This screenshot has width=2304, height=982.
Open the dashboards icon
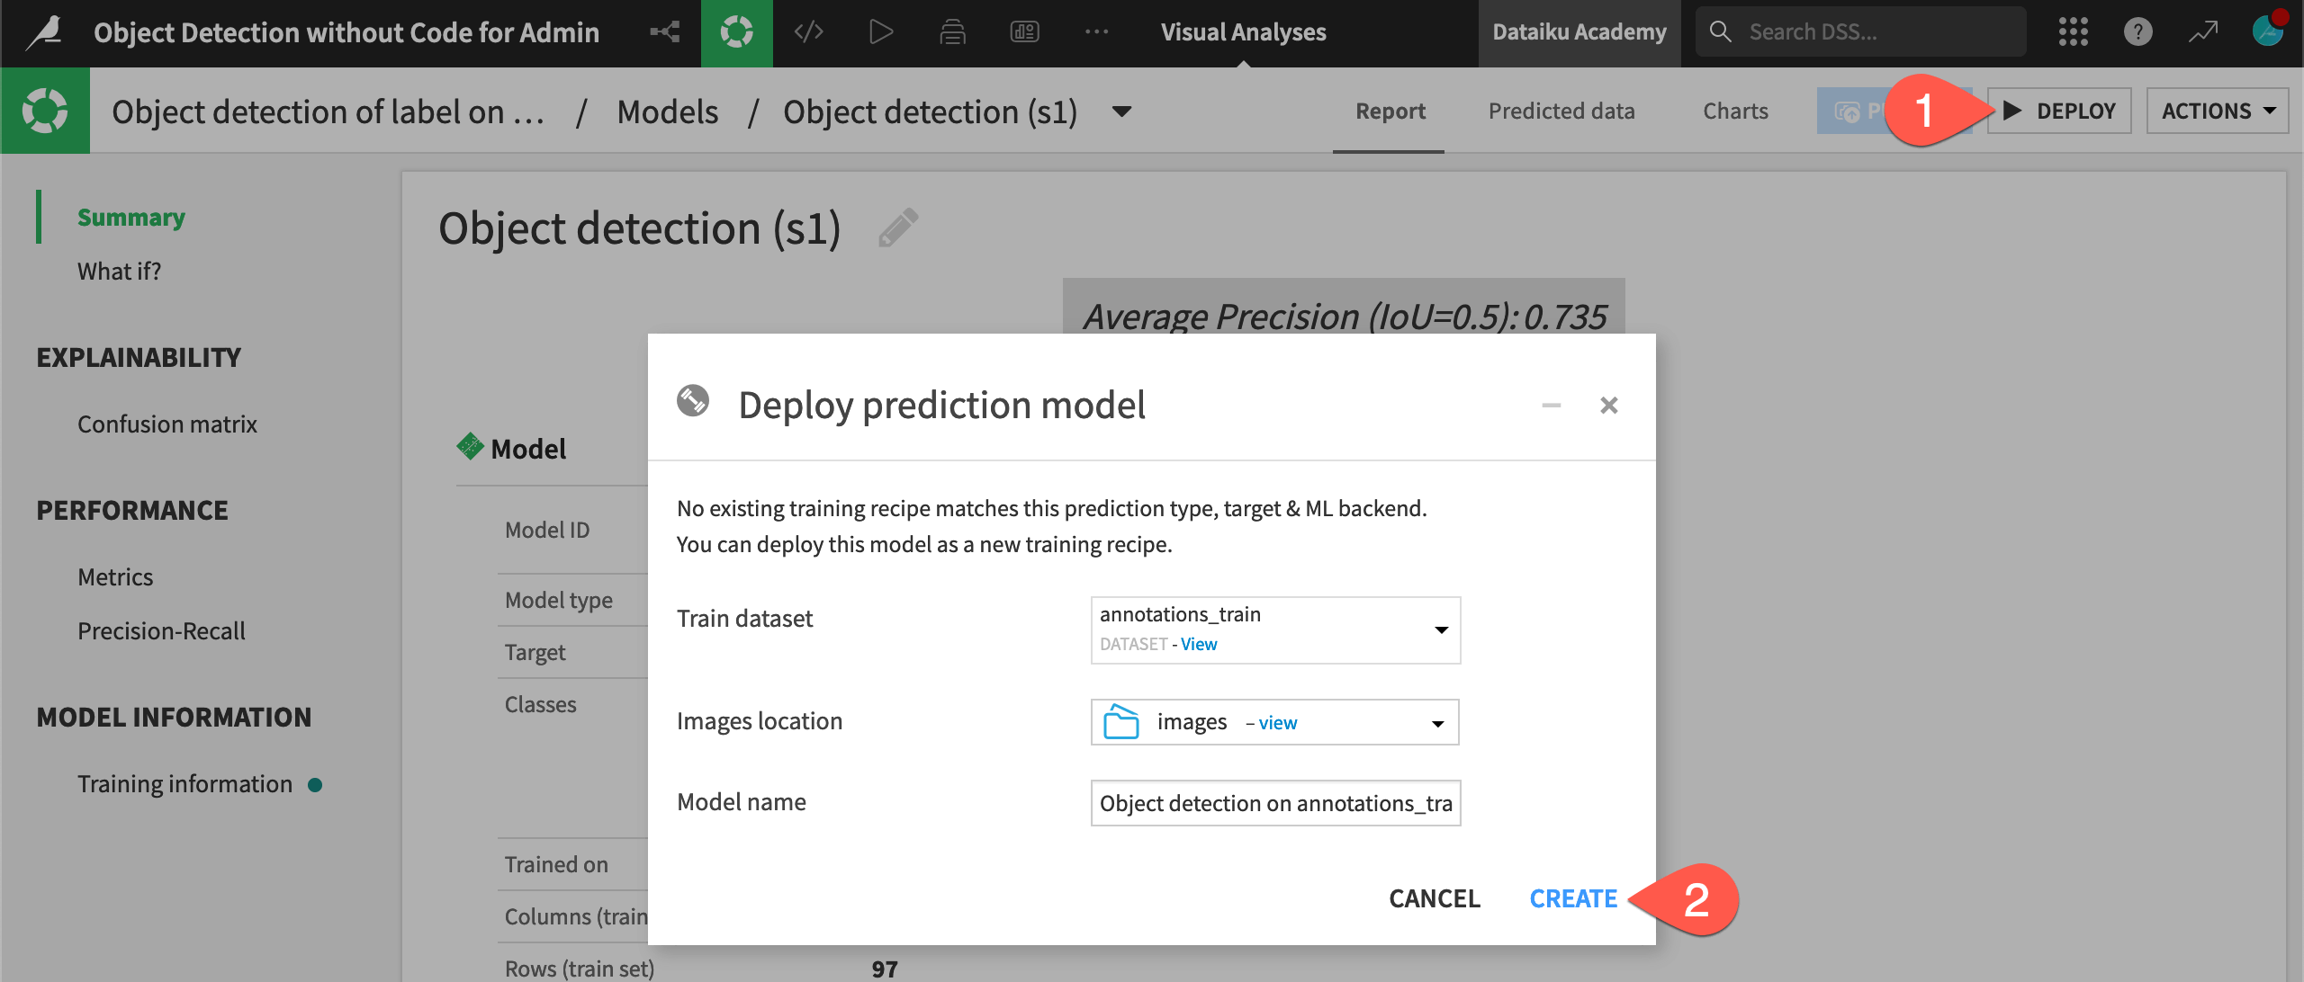[1024, 31]
